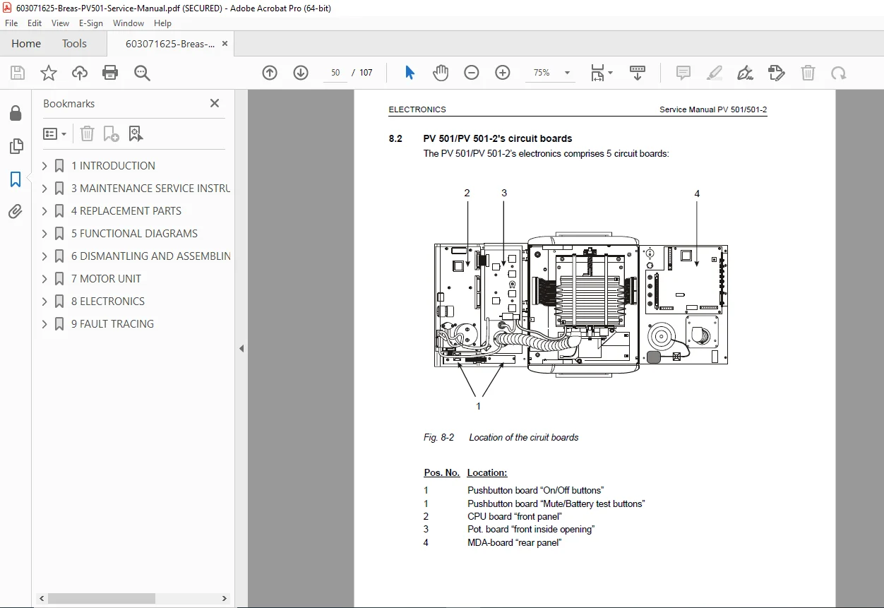Add a new bookmark in the panel
This screenshot has height=608, width=884.
point(111,133)
